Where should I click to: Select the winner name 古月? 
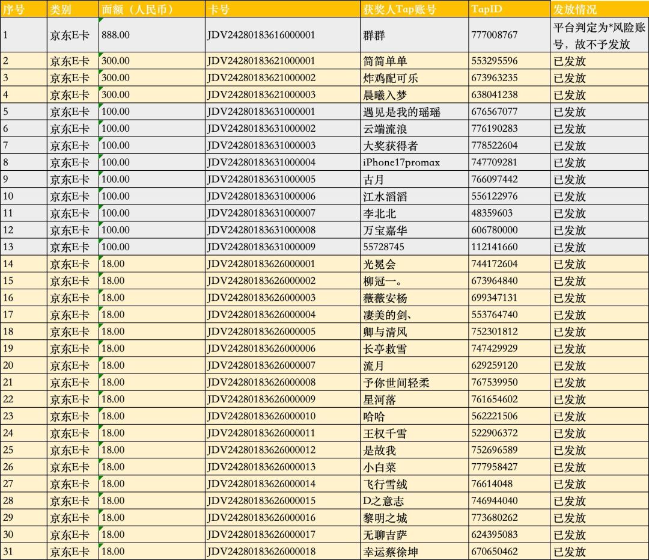click(374, 180)
